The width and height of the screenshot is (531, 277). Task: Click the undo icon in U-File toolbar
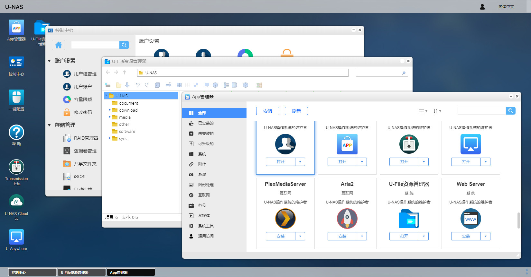[138, 85]
